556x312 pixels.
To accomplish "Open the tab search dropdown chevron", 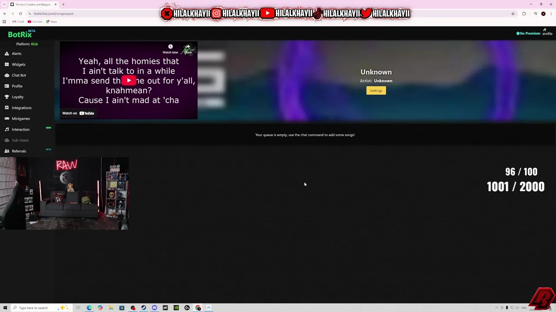I will [5, 4].
